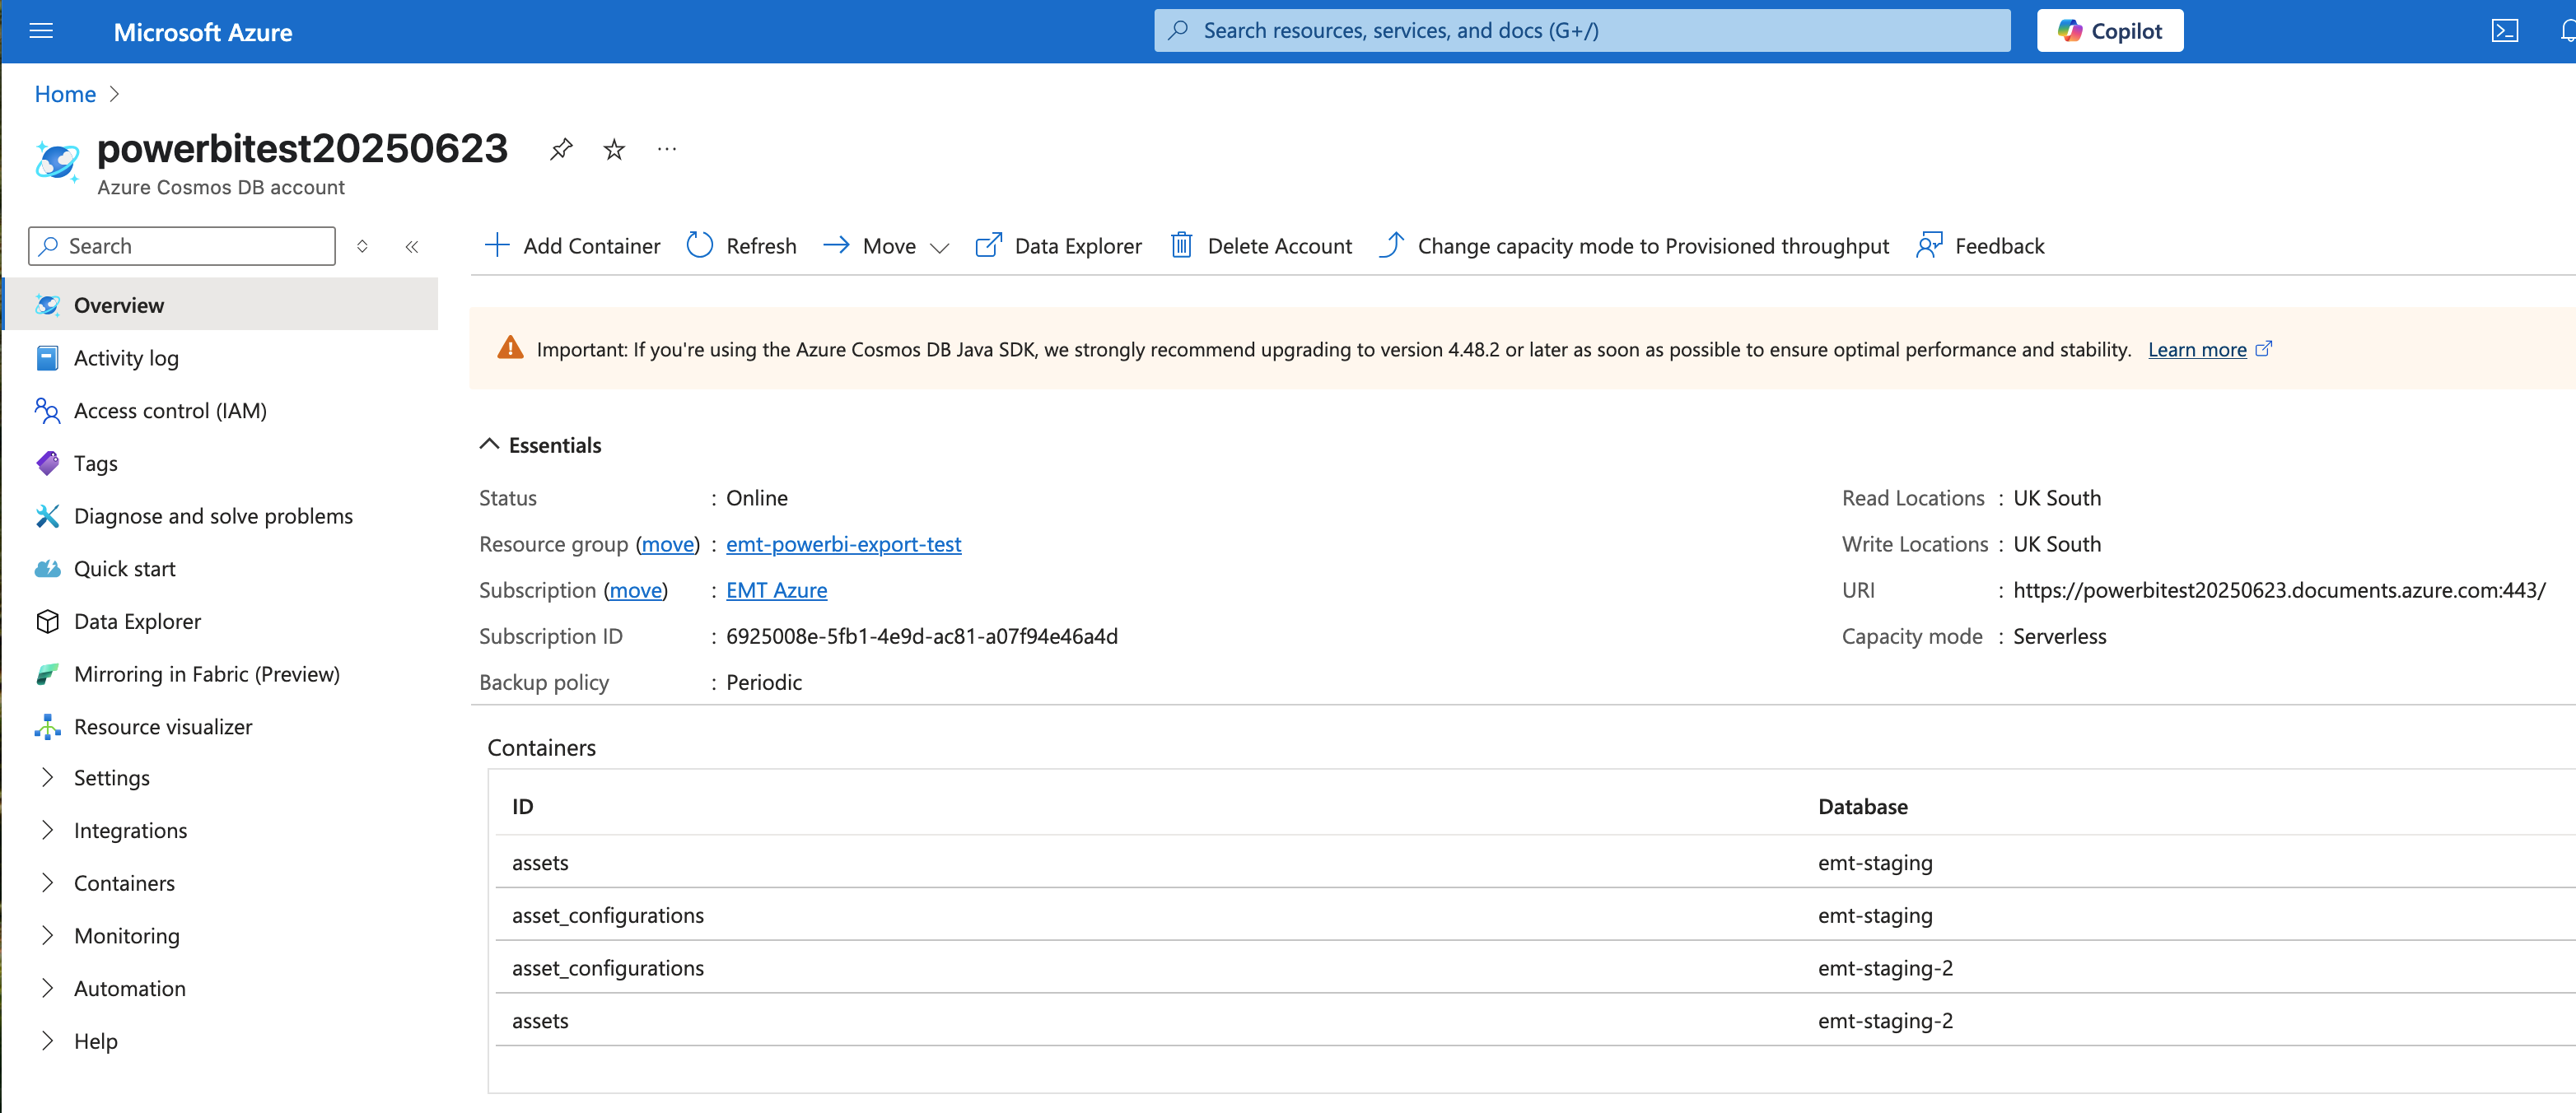Click the sidebar expand/collapse sort icon
Viewport: 2576px width, 1113px height.
[362, 246]
